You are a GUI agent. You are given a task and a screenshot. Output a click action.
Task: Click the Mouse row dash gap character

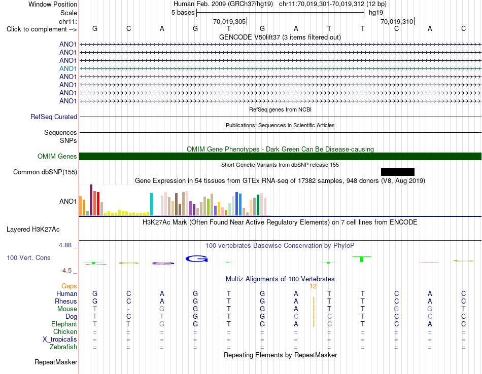tap(128, 309)
